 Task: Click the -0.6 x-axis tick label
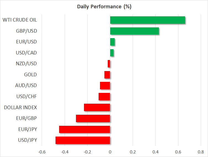pyautogui.click(x=42, y=152)
